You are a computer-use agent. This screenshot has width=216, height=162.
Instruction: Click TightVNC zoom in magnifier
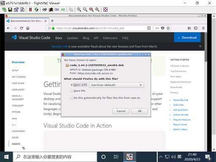click(79, 10)
